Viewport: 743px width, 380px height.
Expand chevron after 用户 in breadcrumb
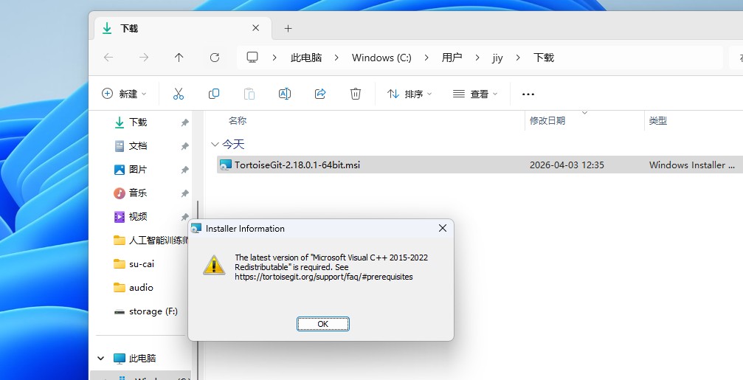point(477,58)
